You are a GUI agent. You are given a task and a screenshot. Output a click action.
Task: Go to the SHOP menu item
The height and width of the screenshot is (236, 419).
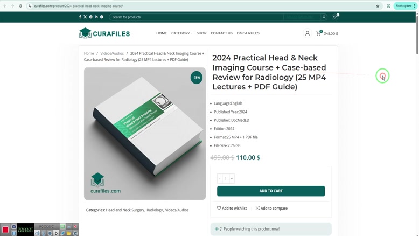pos(201,33)
